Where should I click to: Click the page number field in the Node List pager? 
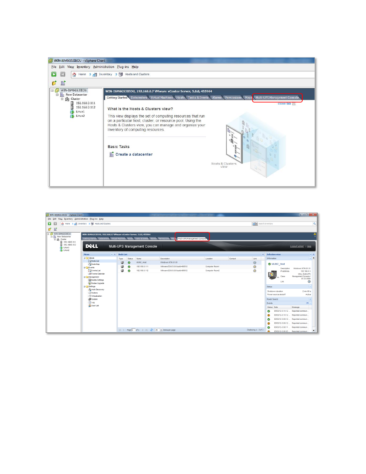coord(134,330)
